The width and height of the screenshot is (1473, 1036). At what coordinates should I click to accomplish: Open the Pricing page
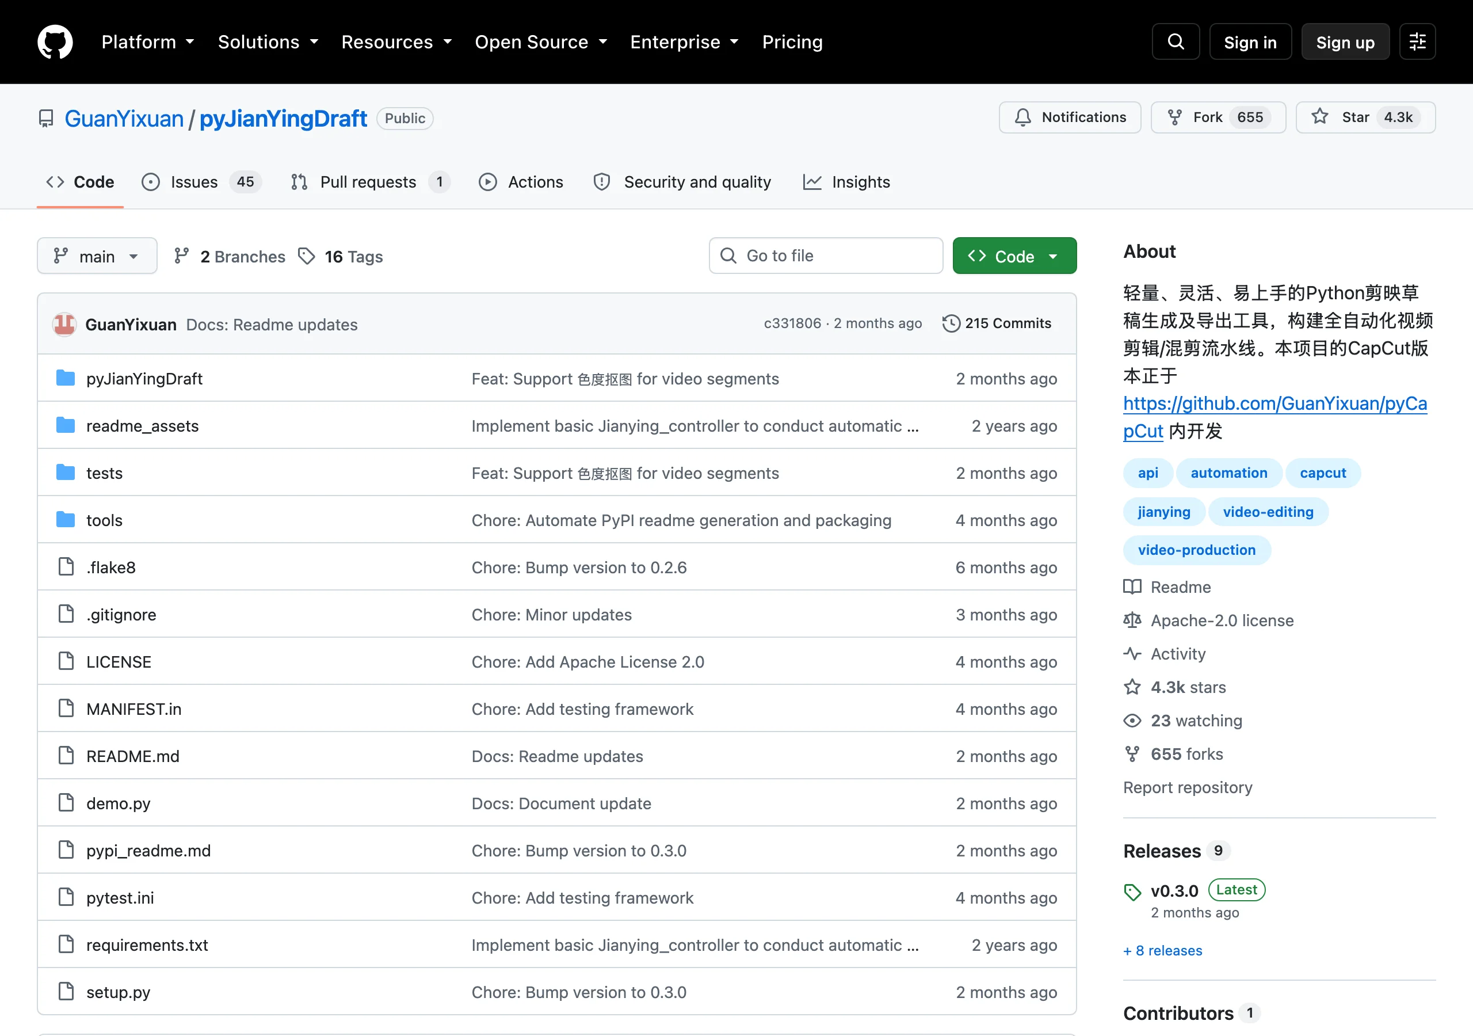coord(792,41)
